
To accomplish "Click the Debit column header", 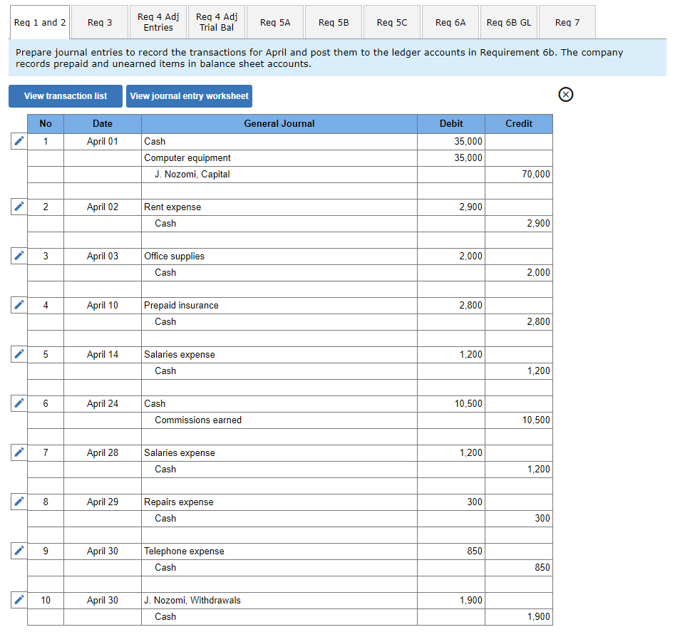I will coord(451,124).
